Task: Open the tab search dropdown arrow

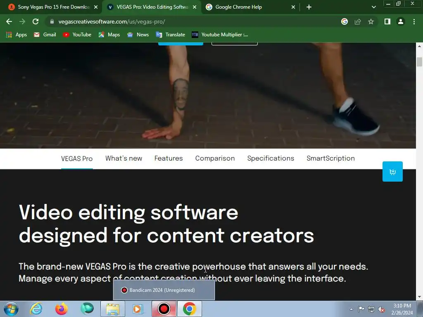Action: (x=373, y=7)
